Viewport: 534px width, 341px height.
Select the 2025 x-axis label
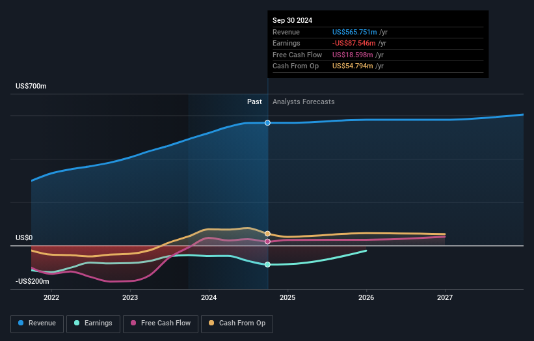[287, 298]
